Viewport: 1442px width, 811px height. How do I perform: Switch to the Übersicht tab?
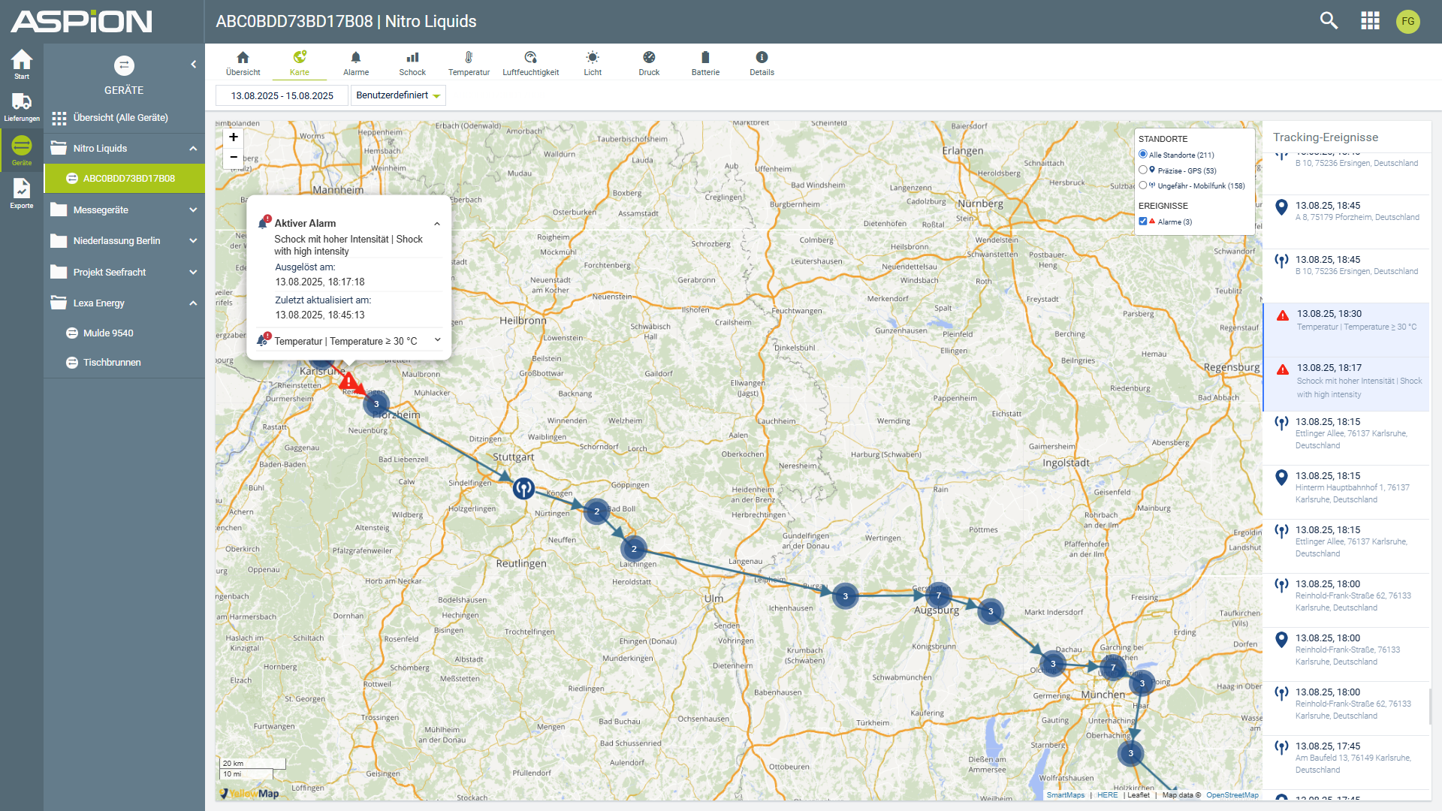pos(243,63)
